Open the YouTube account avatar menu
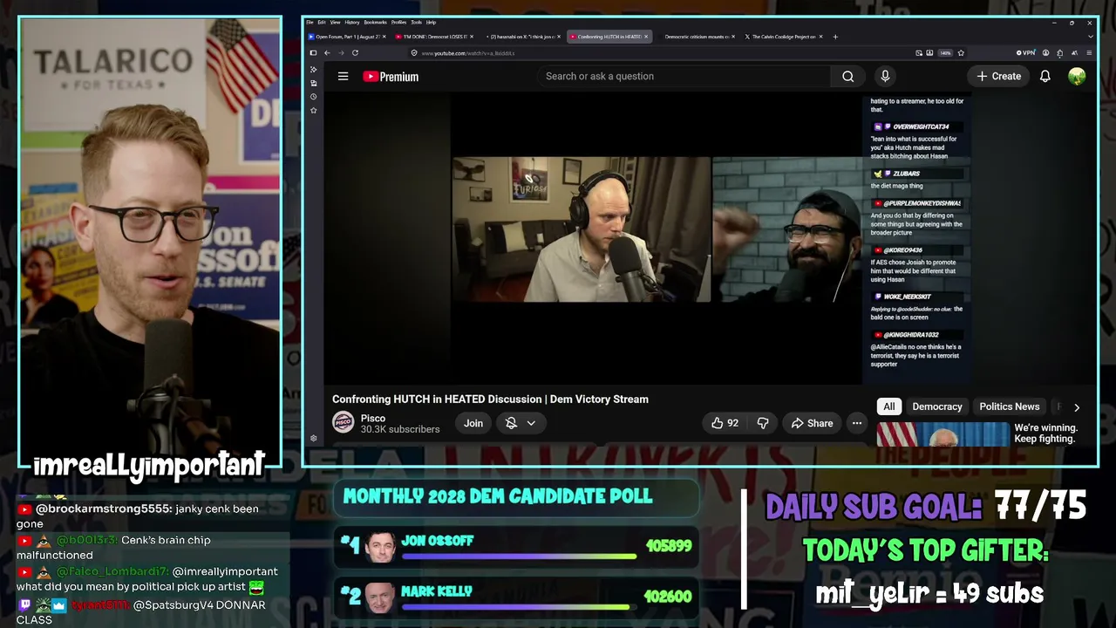 (x=1077, y=77)
